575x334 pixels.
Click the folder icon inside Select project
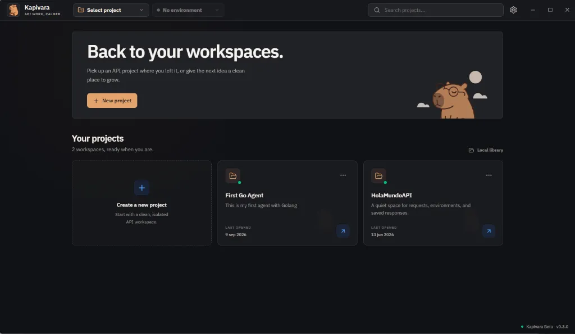(81, 10)
